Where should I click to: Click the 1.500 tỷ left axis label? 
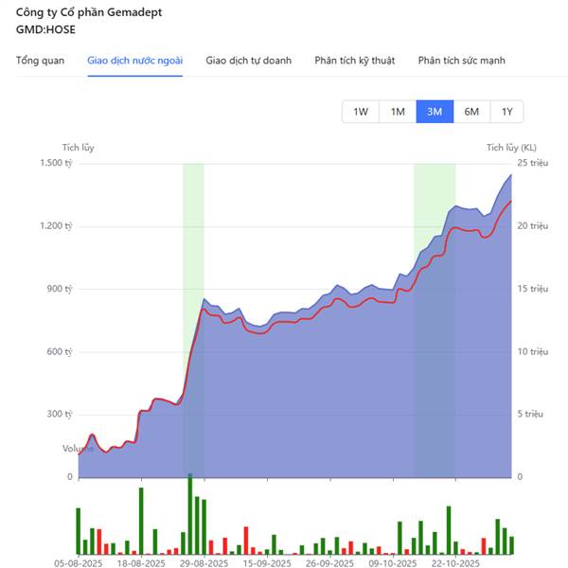pos(55,164)
